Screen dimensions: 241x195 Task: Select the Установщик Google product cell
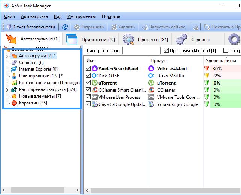click(x=177, y=104)
